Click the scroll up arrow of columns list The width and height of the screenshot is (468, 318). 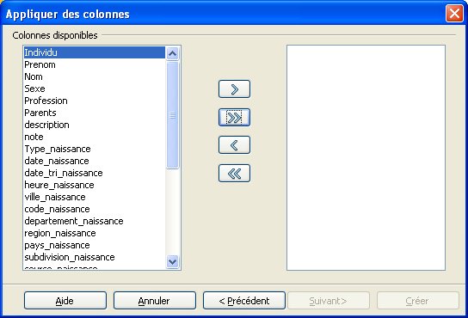[x=173, y=53]
